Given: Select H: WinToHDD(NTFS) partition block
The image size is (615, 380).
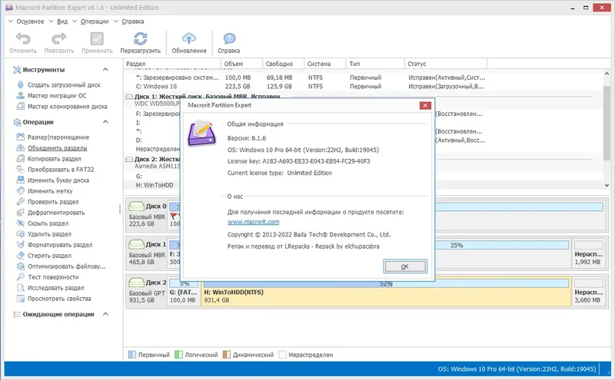Looking at the screenshot, I should pos(386,292).
